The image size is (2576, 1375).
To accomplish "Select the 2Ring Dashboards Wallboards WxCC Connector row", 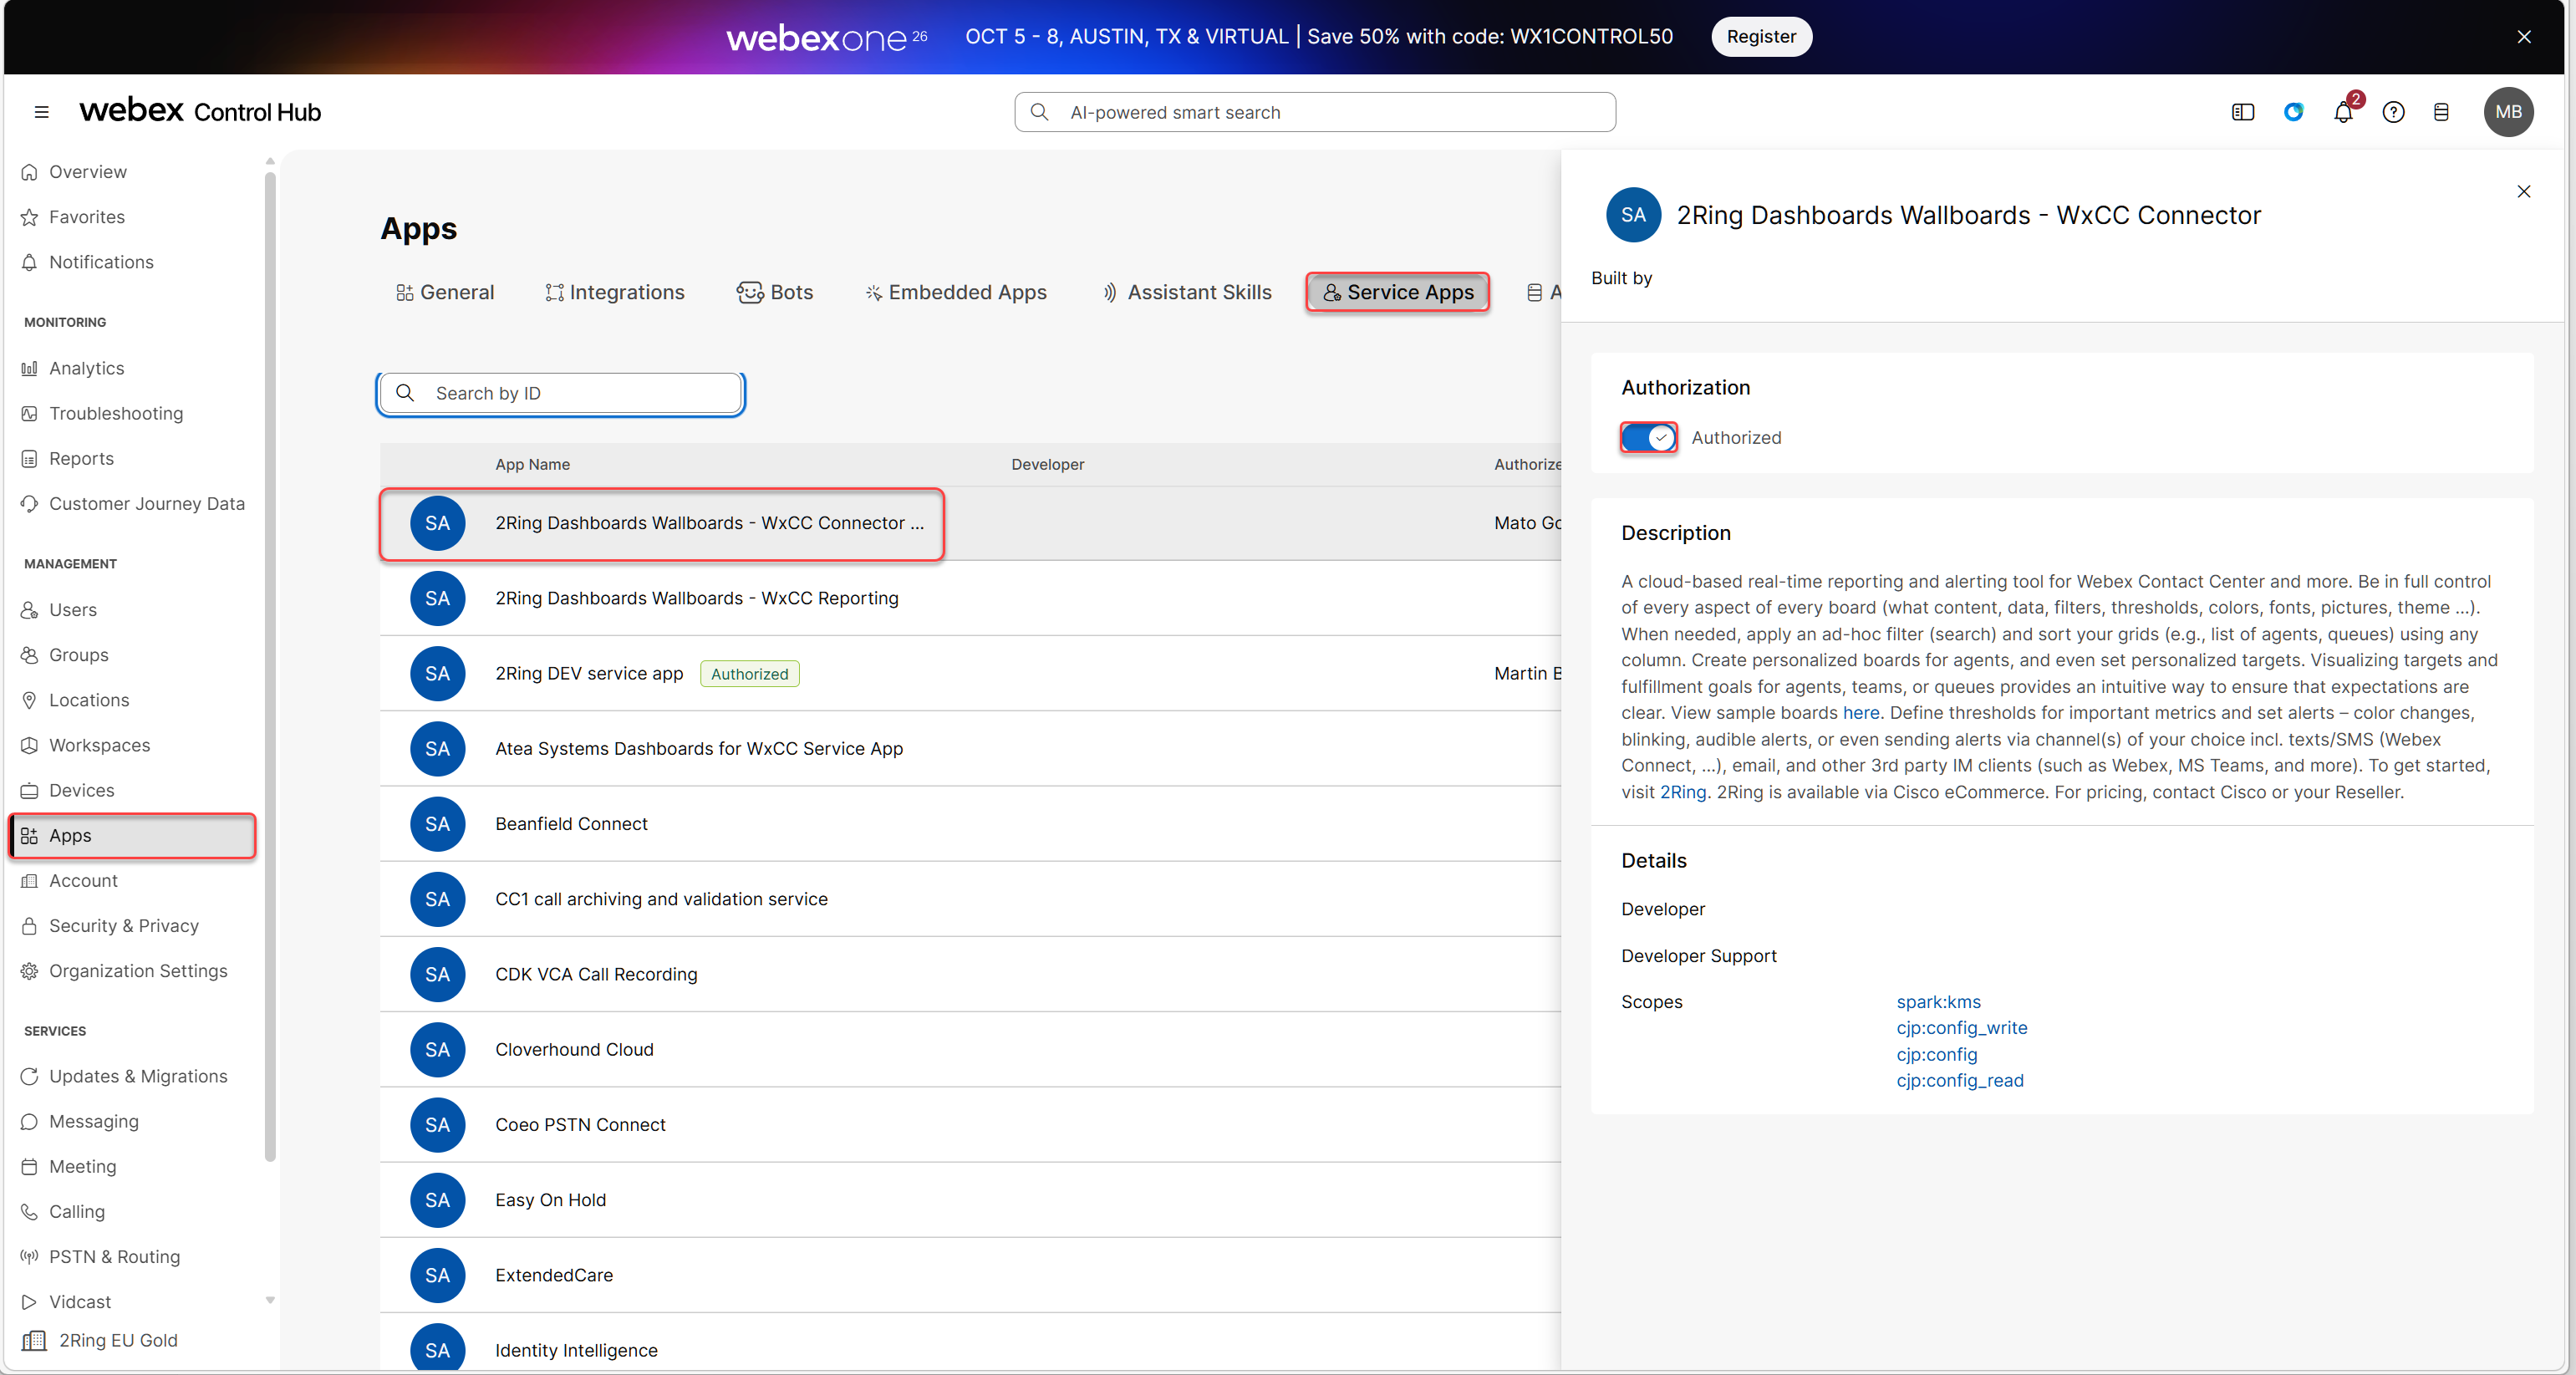I will coord(970,523).
